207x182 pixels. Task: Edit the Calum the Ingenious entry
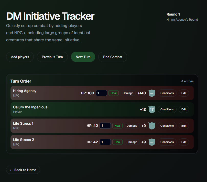point(184,109)
